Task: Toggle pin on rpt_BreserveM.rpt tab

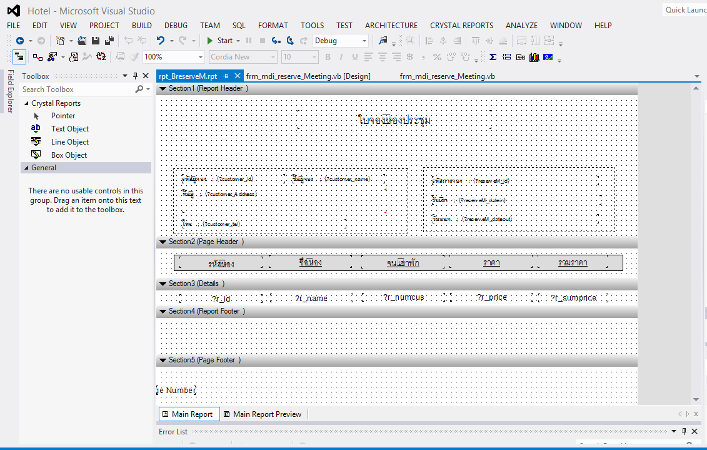Action: (226, 76)
